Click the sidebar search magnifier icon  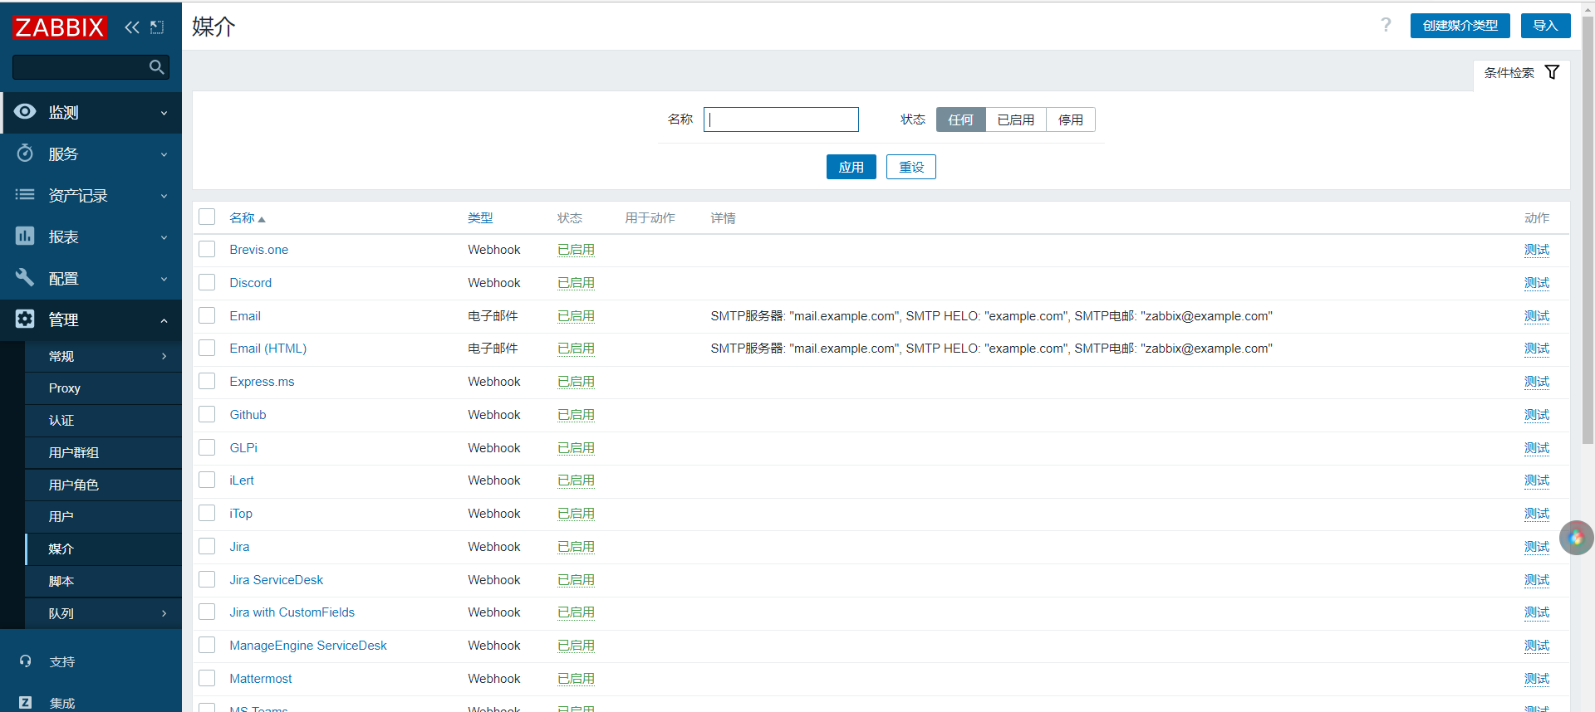[x=156, y=67]
